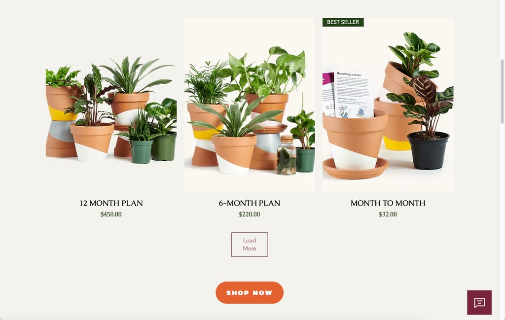This screenshot has width=505, height=320.
Task: Click the Repotting a plant card
Action: click(x=354, y=94)
